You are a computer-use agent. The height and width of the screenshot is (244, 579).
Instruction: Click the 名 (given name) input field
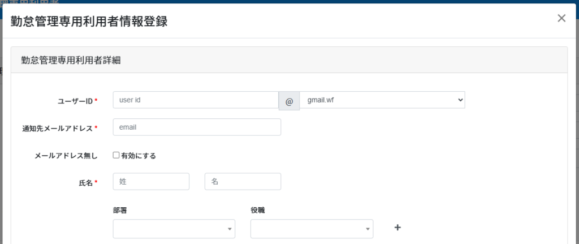pyautogui.click(x=243, y=182)
